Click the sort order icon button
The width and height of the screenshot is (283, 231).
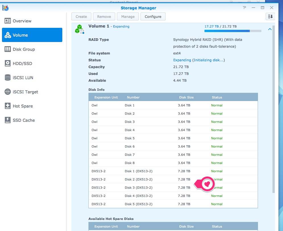pyautogui.click(x=270, y=16)
